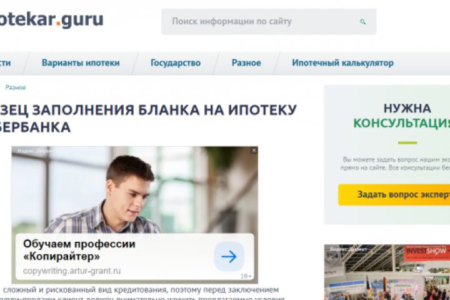Close the copywriter ad banner

click(254, 151)
